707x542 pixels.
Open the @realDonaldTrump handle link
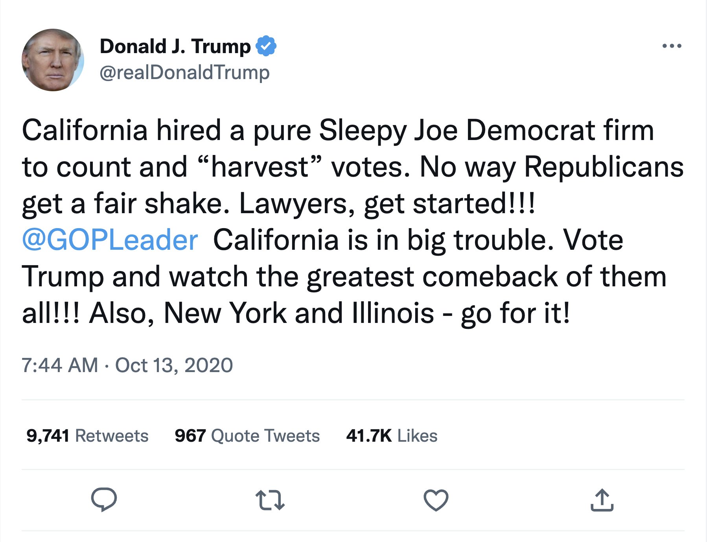(x=184, y=72)
